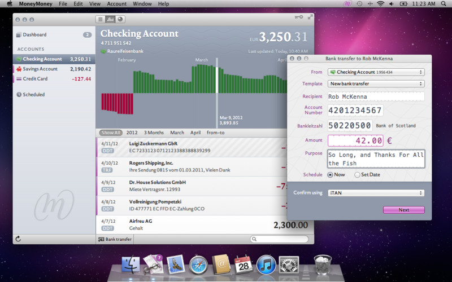Select the from–to date filter
The image size is (452, 282).
(x=215, y=133)
